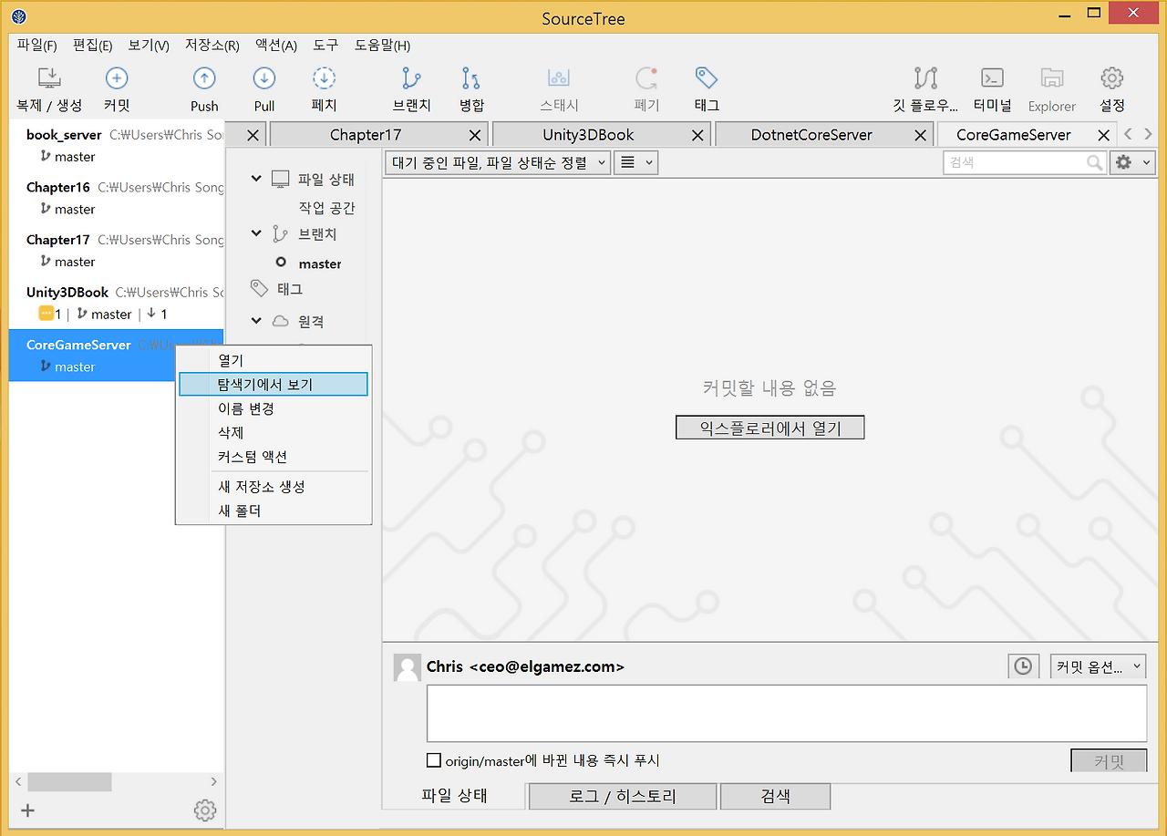The width and height of the screenshot is (1167, 836).
Task: Click the 커밋 commit toolbar icon
Action: (x=117, y=78)
